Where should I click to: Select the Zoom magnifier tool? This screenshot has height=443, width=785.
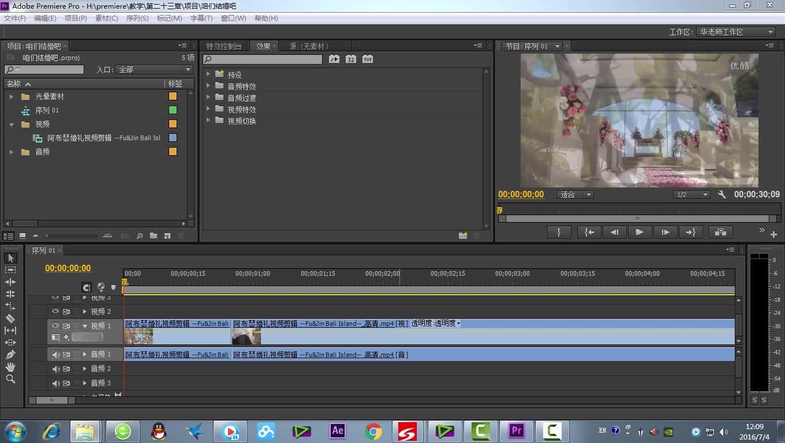[10, 379]
